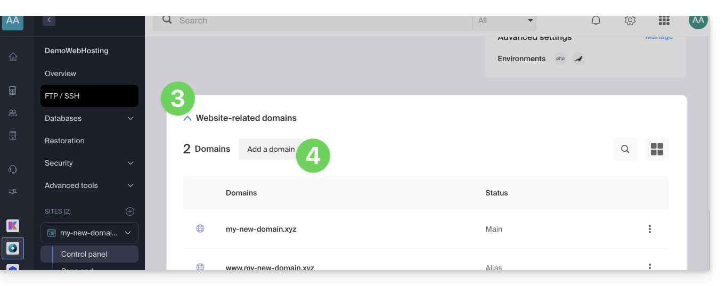Collapse the sidebar with the back chevron
726x286 pixels.
coord(49,20)
